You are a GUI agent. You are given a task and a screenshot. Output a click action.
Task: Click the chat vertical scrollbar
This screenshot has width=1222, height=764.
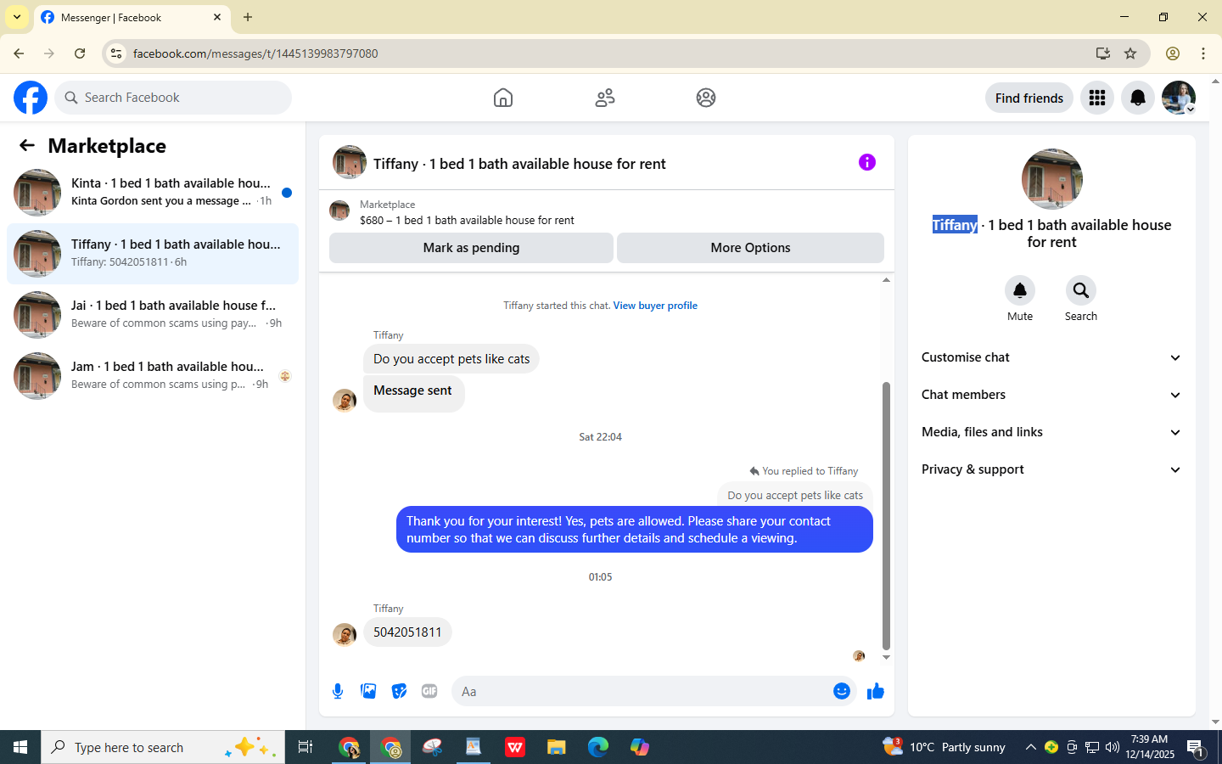pyautogui.click(x=886, y=515)
